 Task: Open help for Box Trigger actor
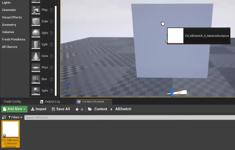51,79
